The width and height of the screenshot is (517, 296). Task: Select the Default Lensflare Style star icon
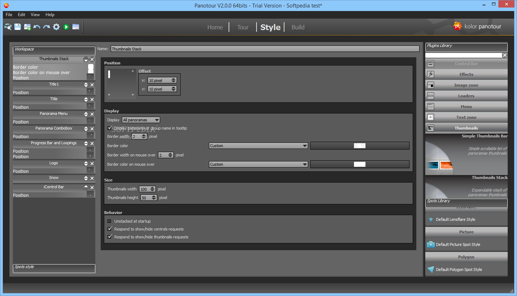[431, 219]
